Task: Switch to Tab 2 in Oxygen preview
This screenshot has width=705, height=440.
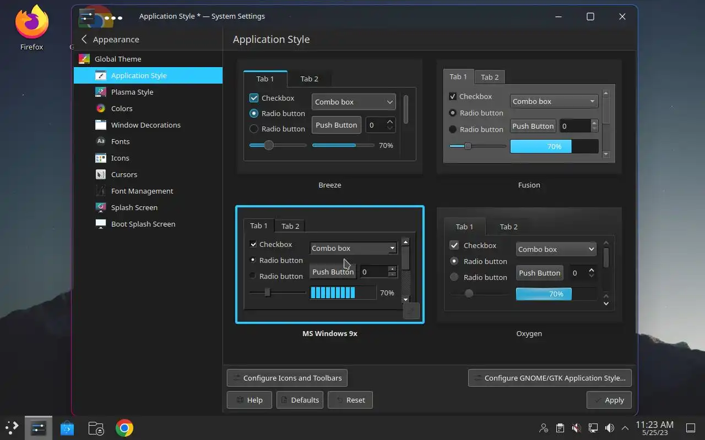Action: coord(508,227)
